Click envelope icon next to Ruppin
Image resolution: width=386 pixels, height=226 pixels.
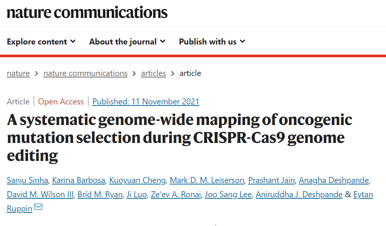[38, 207]
